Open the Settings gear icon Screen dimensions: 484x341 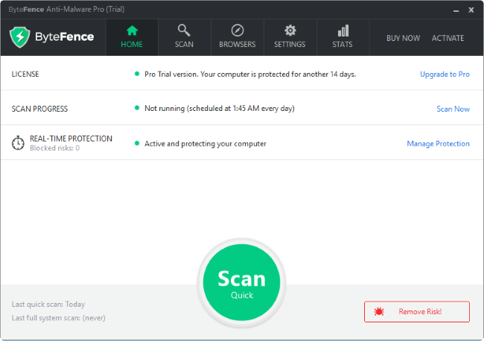[290, 31]
